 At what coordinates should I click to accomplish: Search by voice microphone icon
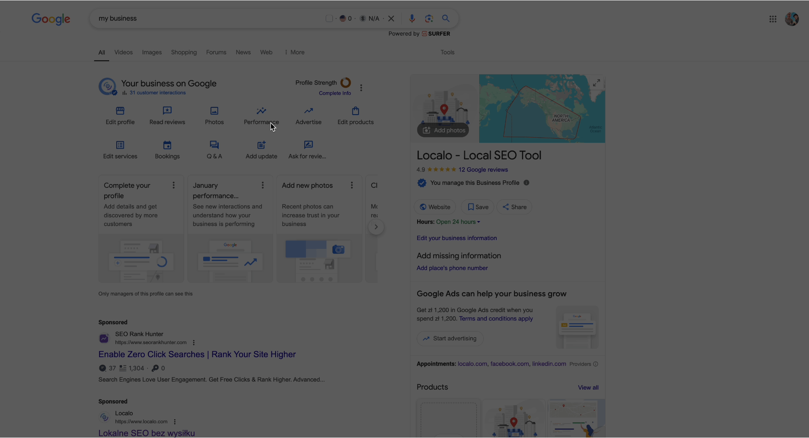[x=412, y=19]
